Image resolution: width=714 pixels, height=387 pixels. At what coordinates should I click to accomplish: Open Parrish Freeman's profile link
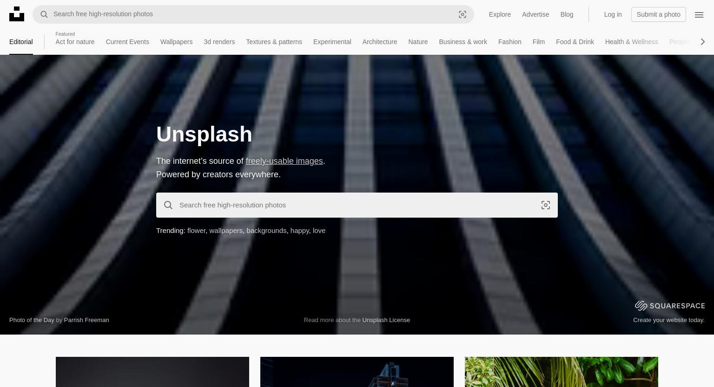pyautogui.click(x=86, y=320)
